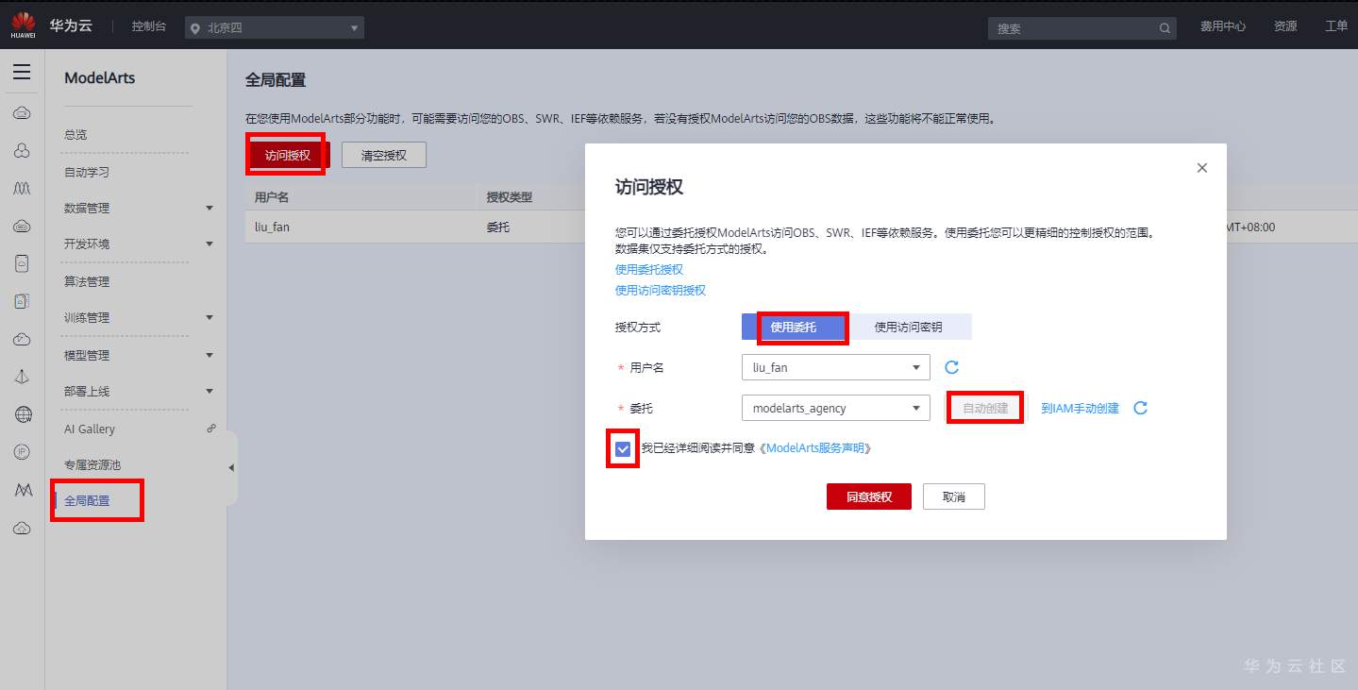Click the double-page document icon in rail
This screenshot has width=1358, height=690.
pyautogui.click(x=22, y=301)
